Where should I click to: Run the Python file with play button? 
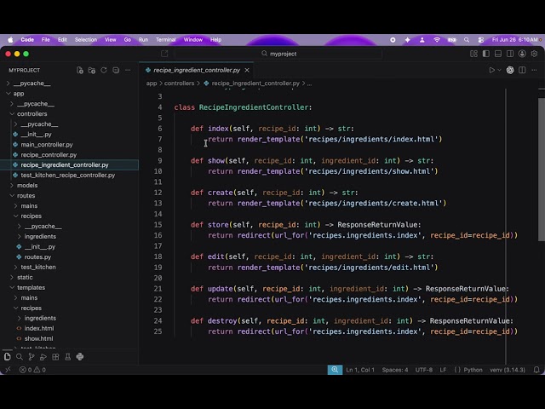(x=492, y=70)
